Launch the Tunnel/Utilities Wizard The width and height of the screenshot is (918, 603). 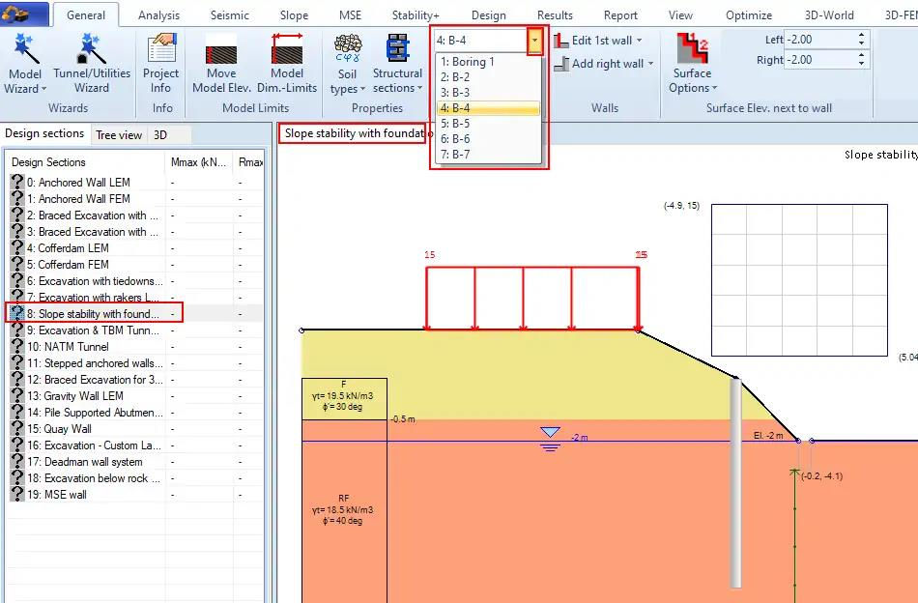pyautogui.click(x=92, y=63)
